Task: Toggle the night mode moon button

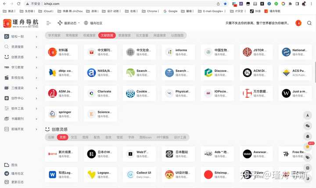Action: (308, 178)
